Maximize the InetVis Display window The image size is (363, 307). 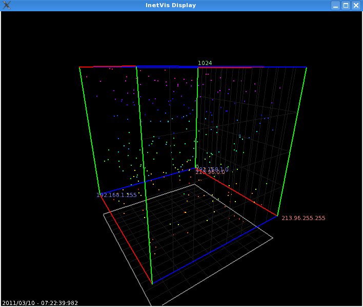point(346,5)
